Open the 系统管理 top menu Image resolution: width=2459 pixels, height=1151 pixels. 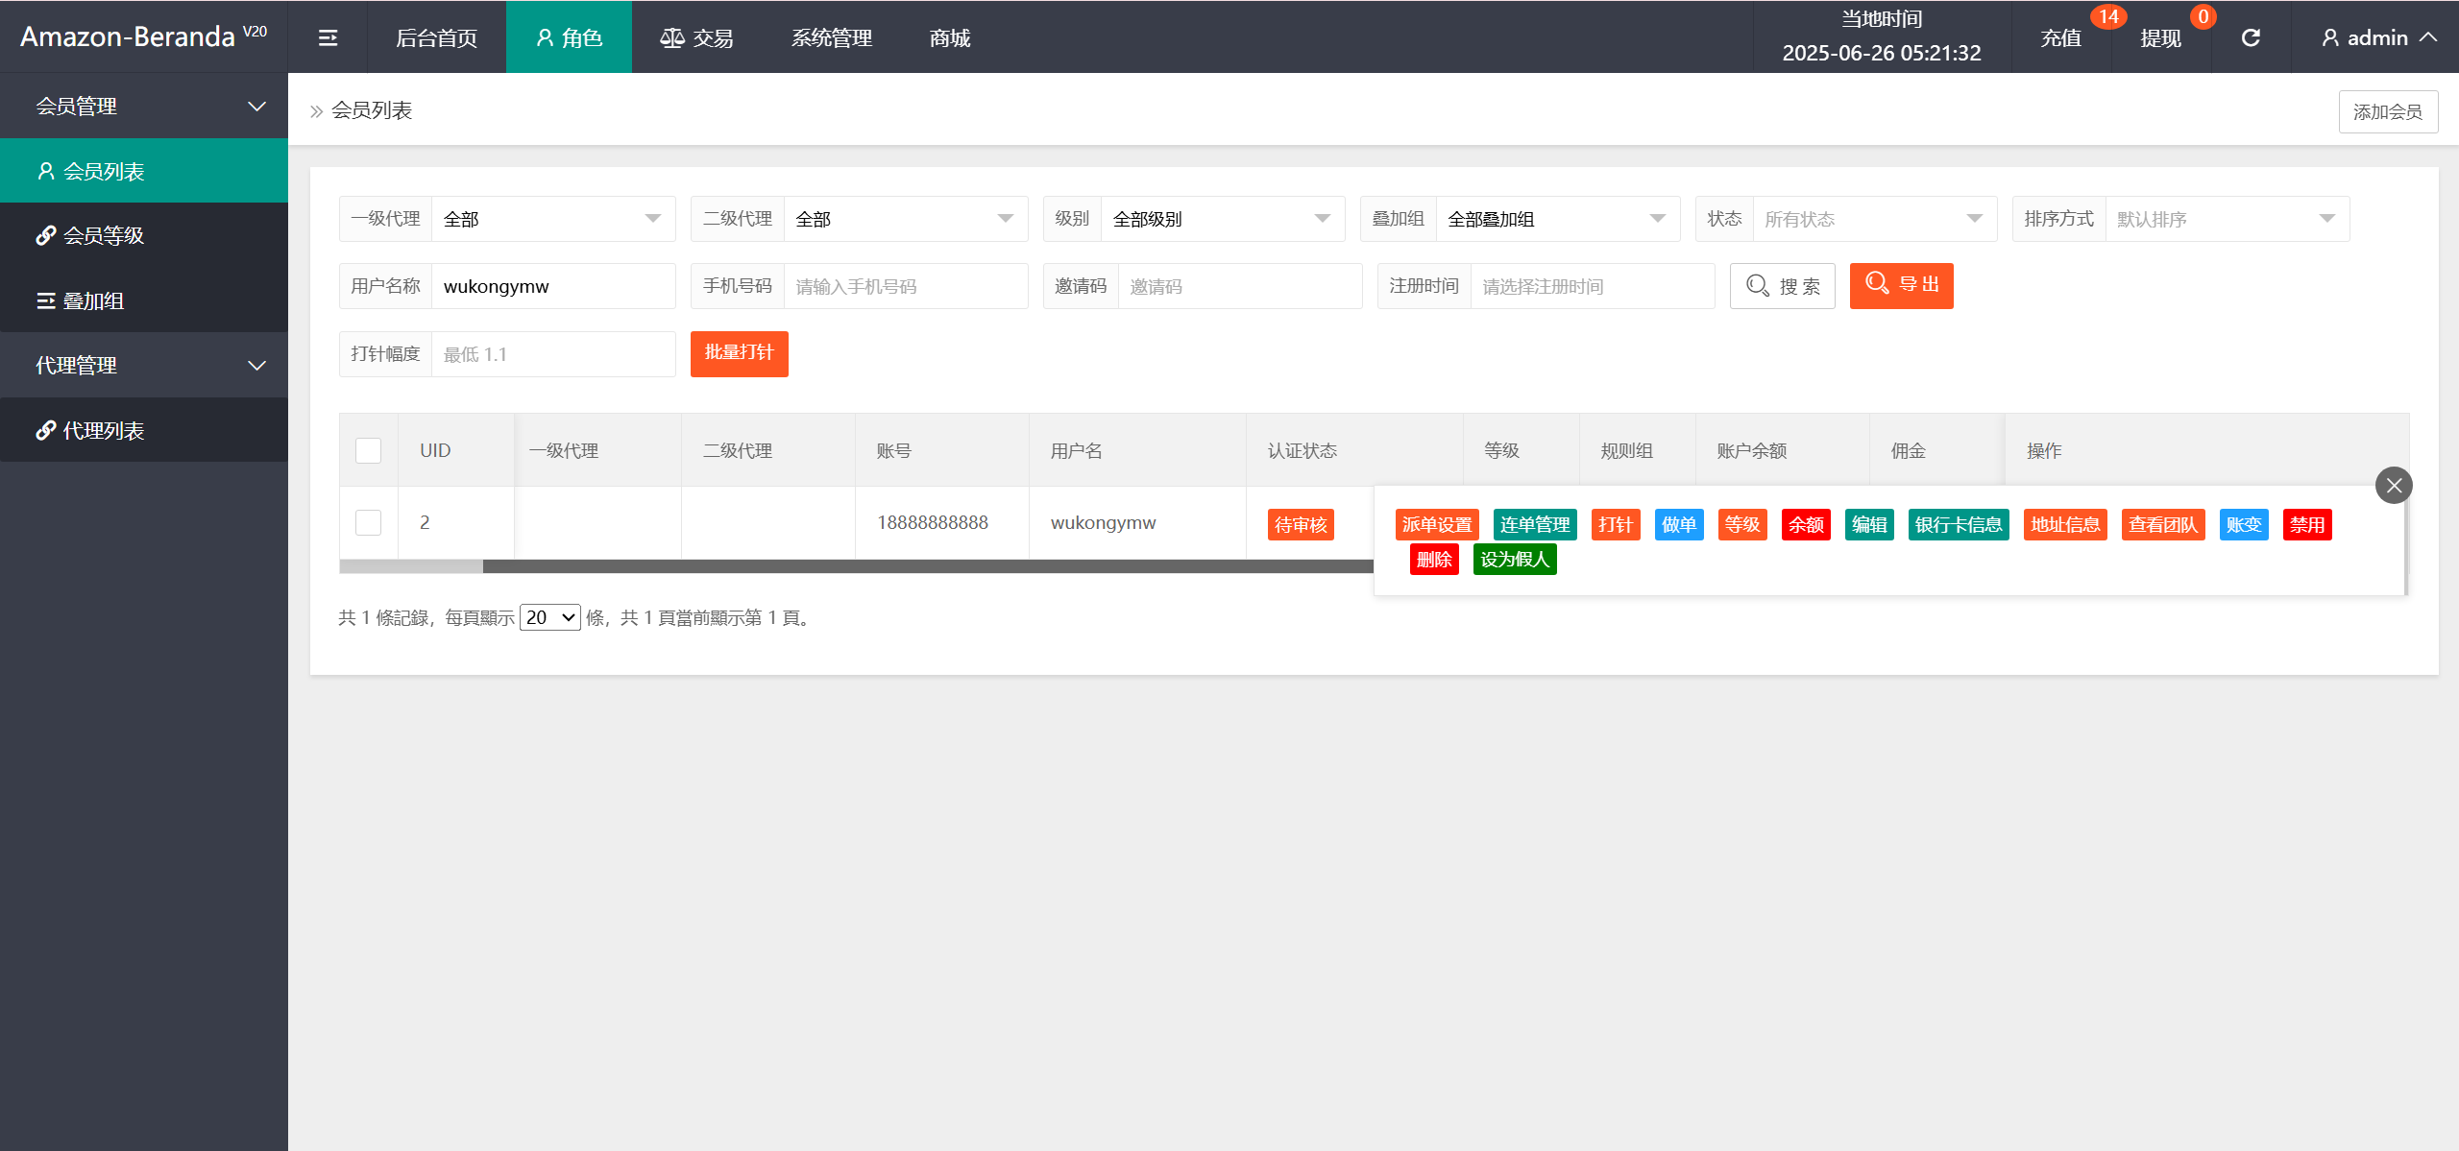point(831,37)
